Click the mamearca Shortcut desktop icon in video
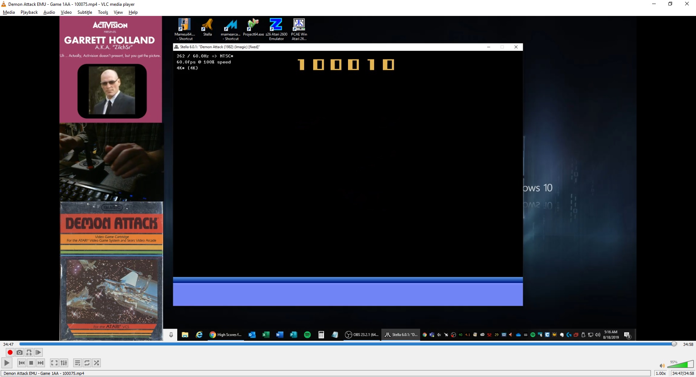 coord(231,29)
